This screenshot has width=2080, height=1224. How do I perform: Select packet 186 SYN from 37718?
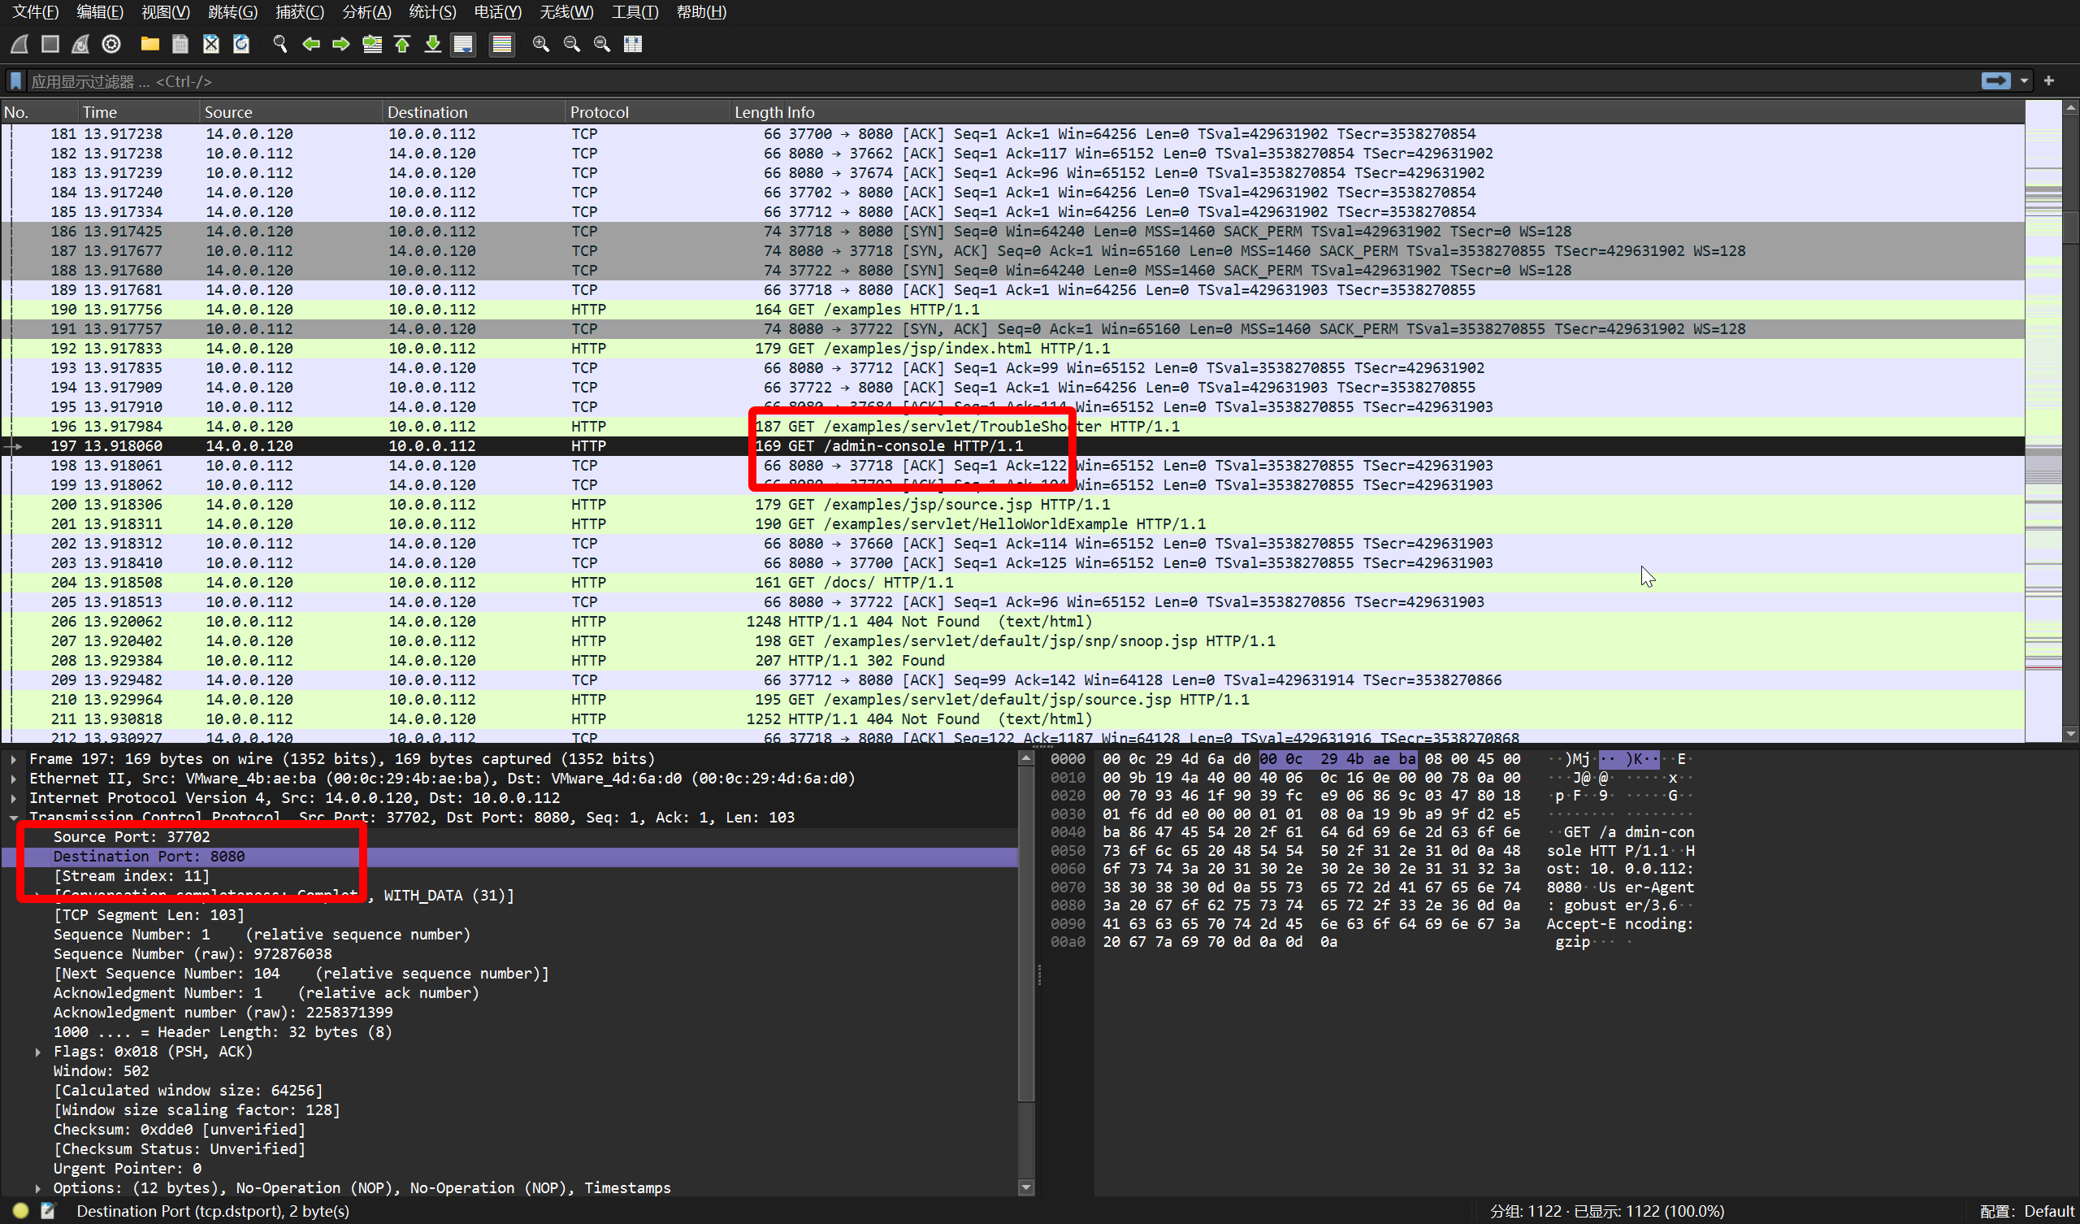[1012, 232]
